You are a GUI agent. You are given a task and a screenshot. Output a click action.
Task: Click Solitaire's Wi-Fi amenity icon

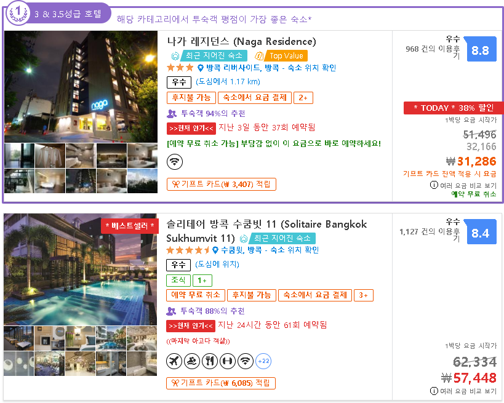246,361
